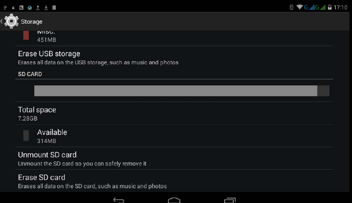Tap the Wi-Fi signal status icon
This screenshot has width=352, height=203.
tap(299, 7)
